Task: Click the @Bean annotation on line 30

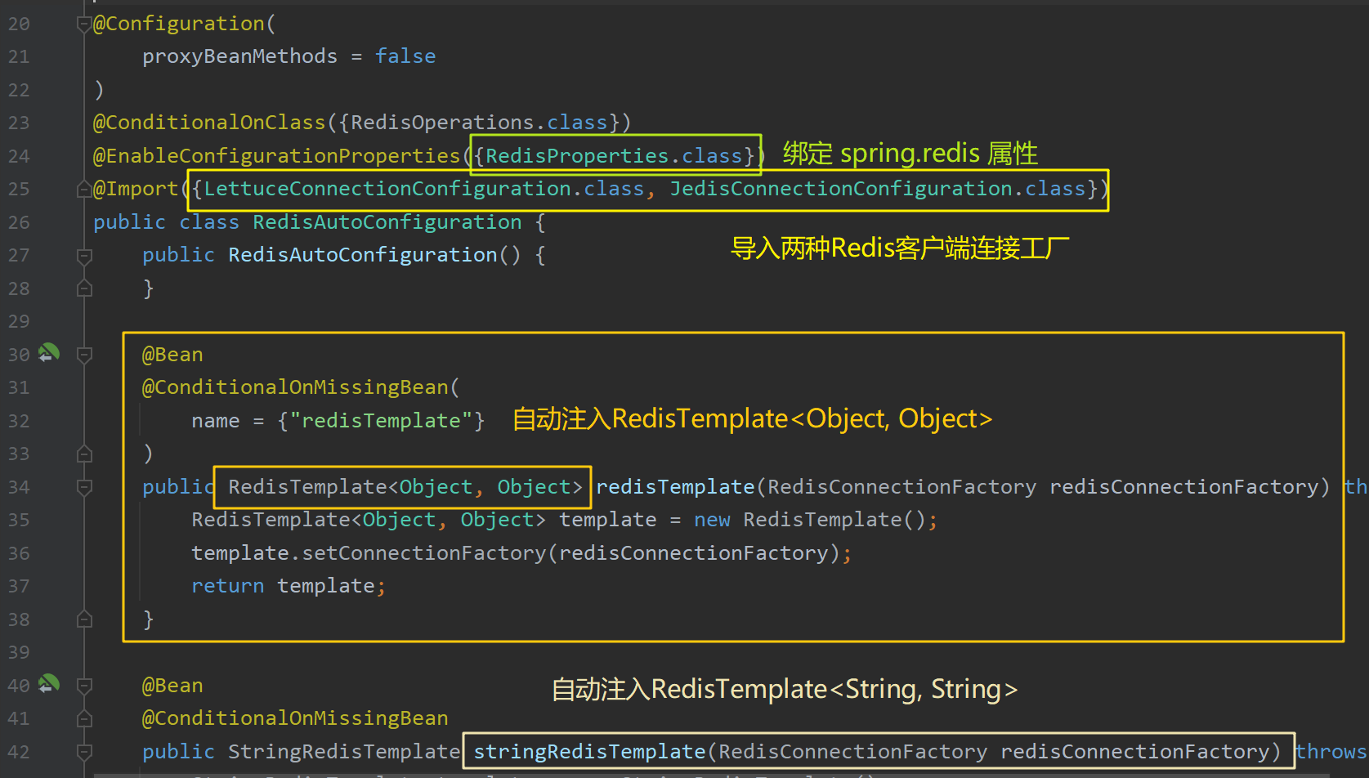Action: coord(172,355)
